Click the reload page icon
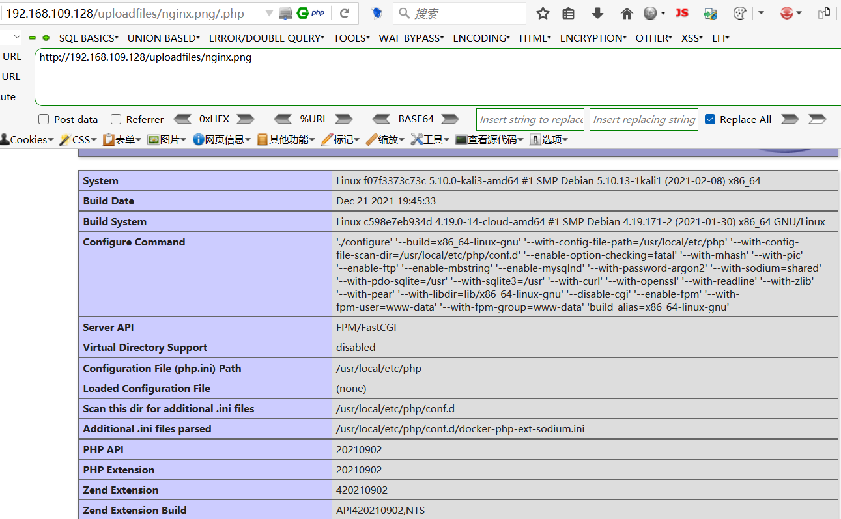The image size is (841, 519). coord(345,13)
